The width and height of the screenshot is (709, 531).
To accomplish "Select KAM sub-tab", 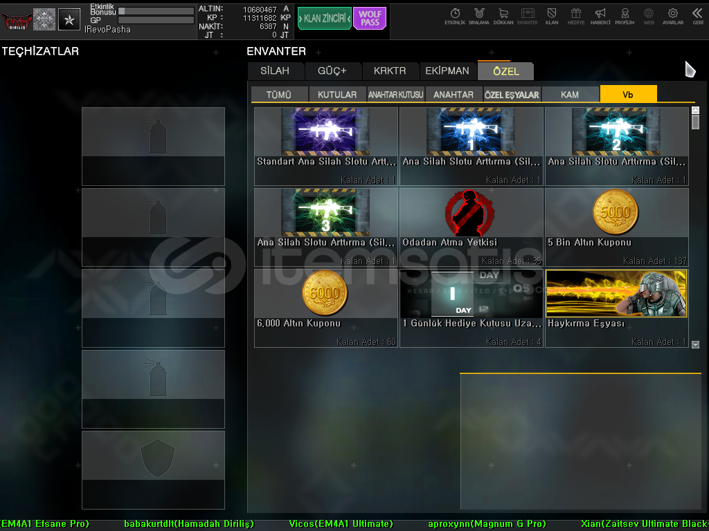I will pos(570,94).
